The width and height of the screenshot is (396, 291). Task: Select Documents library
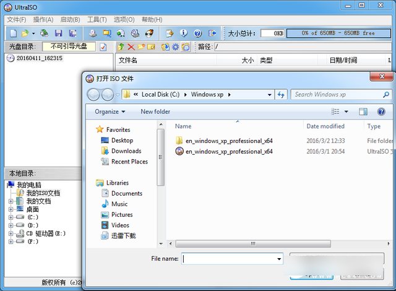click(127, 193)
